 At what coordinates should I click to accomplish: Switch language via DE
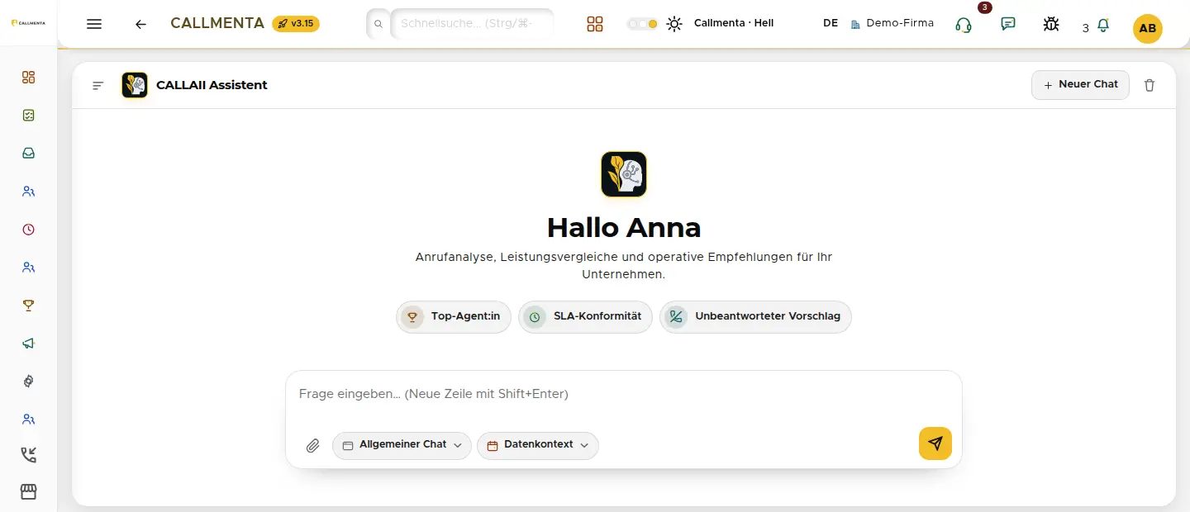[831, 23]
